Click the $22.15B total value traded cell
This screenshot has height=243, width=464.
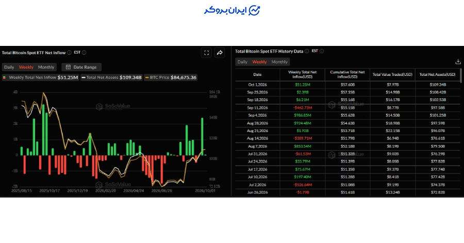click(392, 131)
